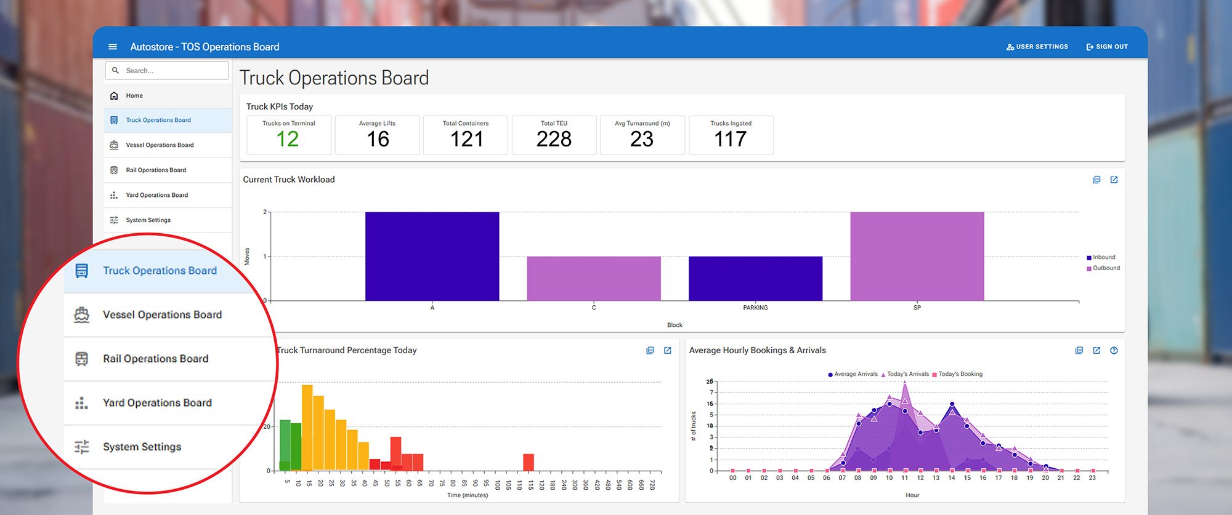Click Sign Out in the top bar
The width and height of the screenshot is (1232, 515).
[x=1107, y=47]
